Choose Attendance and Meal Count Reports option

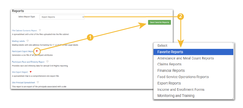185,58
